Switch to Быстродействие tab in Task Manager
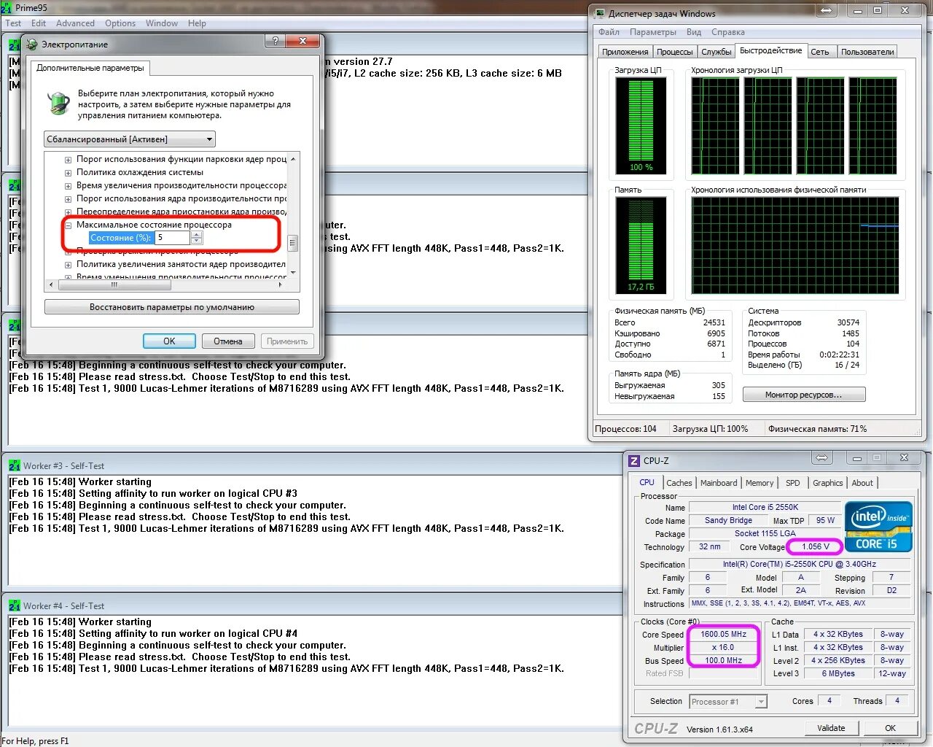The width and height of the screenshot is (933, 747). pyautogui.click(x=770, y=51)
